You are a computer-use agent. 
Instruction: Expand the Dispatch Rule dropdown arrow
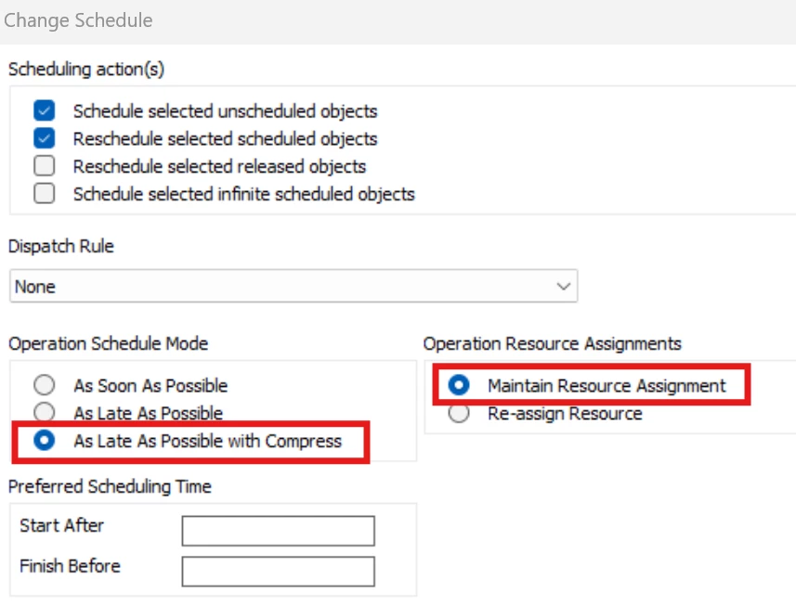563,287
